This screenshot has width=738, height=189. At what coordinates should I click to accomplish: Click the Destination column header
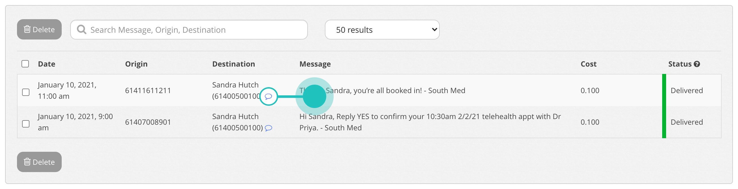coord(233,64)
